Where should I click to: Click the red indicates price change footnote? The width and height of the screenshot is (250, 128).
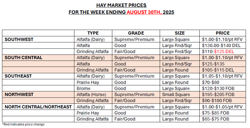(x=23, y=125)
